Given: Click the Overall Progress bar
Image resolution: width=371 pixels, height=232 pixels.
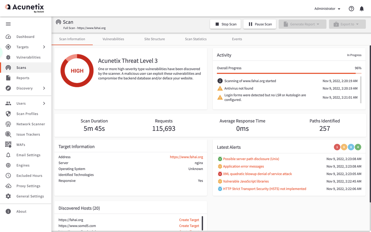Looking at the screenshot, I should pos(289,73).
